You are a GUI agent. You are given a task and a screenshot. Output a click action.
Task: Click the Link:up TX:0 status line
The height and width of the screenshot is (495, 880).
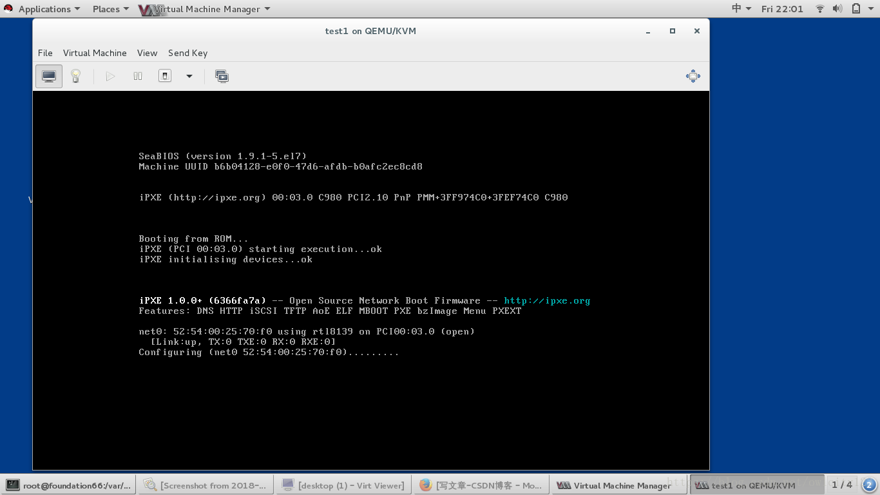(x=243, y=342)
